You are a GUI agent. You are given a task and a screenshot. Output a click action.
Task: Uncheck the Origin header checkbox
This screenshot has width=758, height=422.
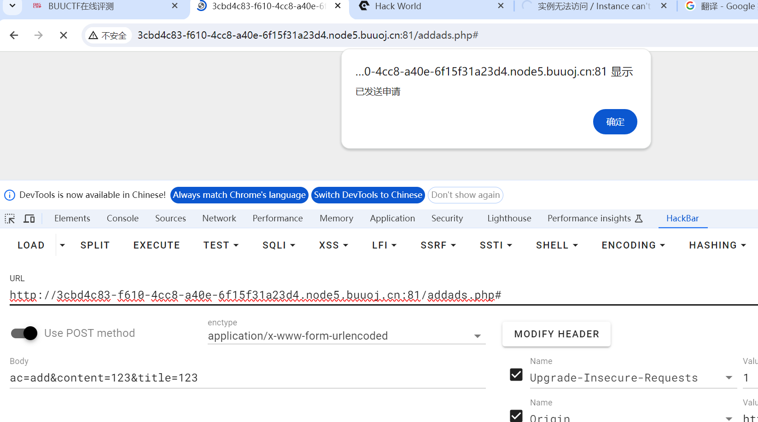[516, 416]
